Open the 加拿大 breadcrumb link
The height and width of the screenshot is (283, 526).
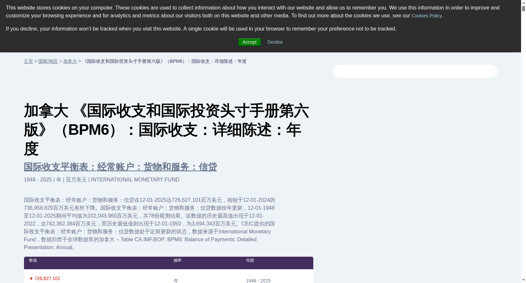coord(70,61)
